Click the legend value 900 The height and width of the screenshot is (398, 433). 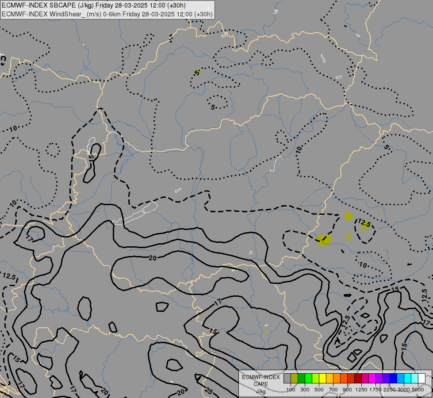click(347, 390)
